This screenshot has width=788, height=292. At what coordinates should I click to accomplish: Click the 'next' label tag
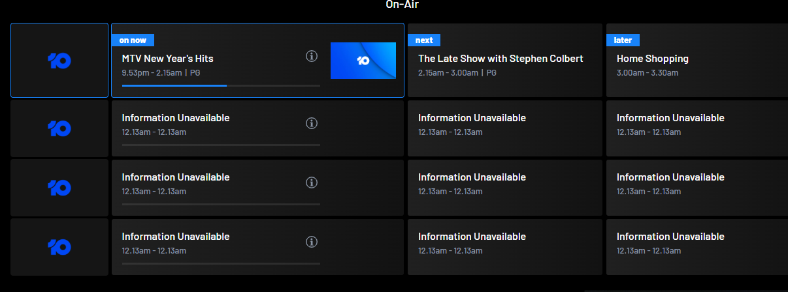(x=424, y=40)
